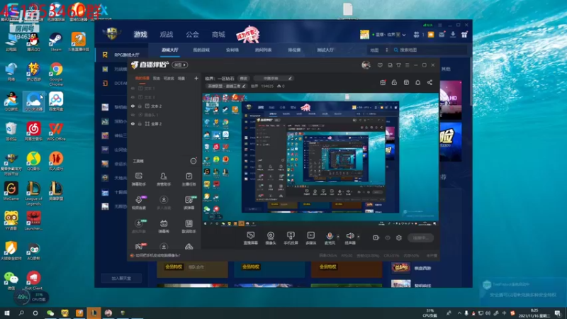Add a new scene with plus icon
The image size is (567, 319).
(196, 78)
